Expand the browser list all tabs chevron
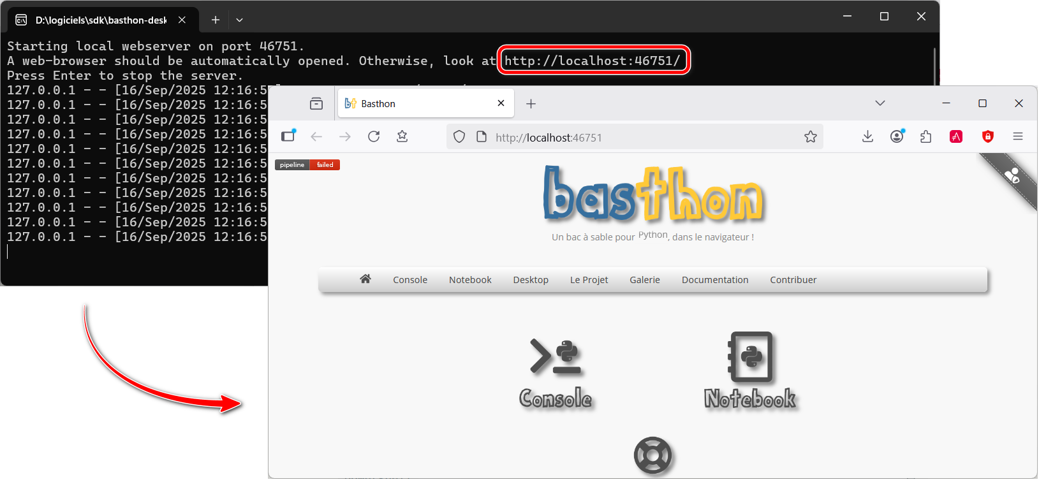The image size is (1039, 482). point(880,103)
